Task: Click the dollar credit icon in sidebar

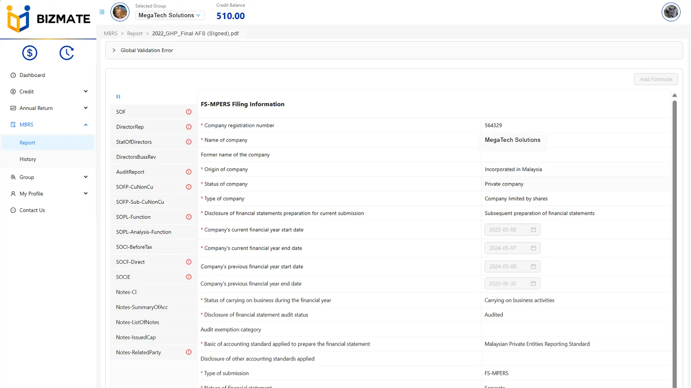Action: (30, 53)
